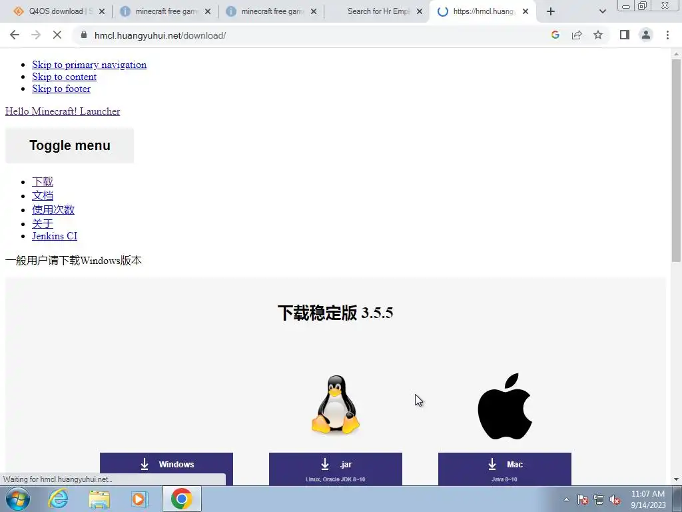
Task: Download the .jar Linux version
Action: point(336,469)
